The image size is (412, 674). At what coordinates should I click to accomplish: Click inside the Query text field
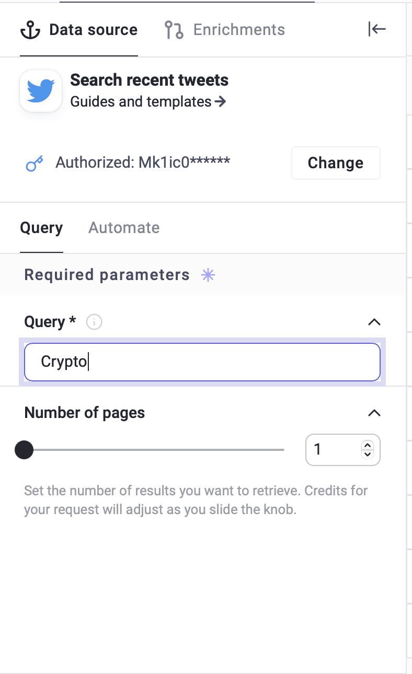[x=202, y=362]
